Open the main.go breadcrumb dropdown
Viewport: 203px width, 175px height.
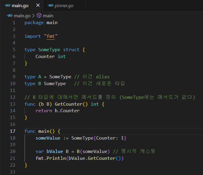coord(22,15)
